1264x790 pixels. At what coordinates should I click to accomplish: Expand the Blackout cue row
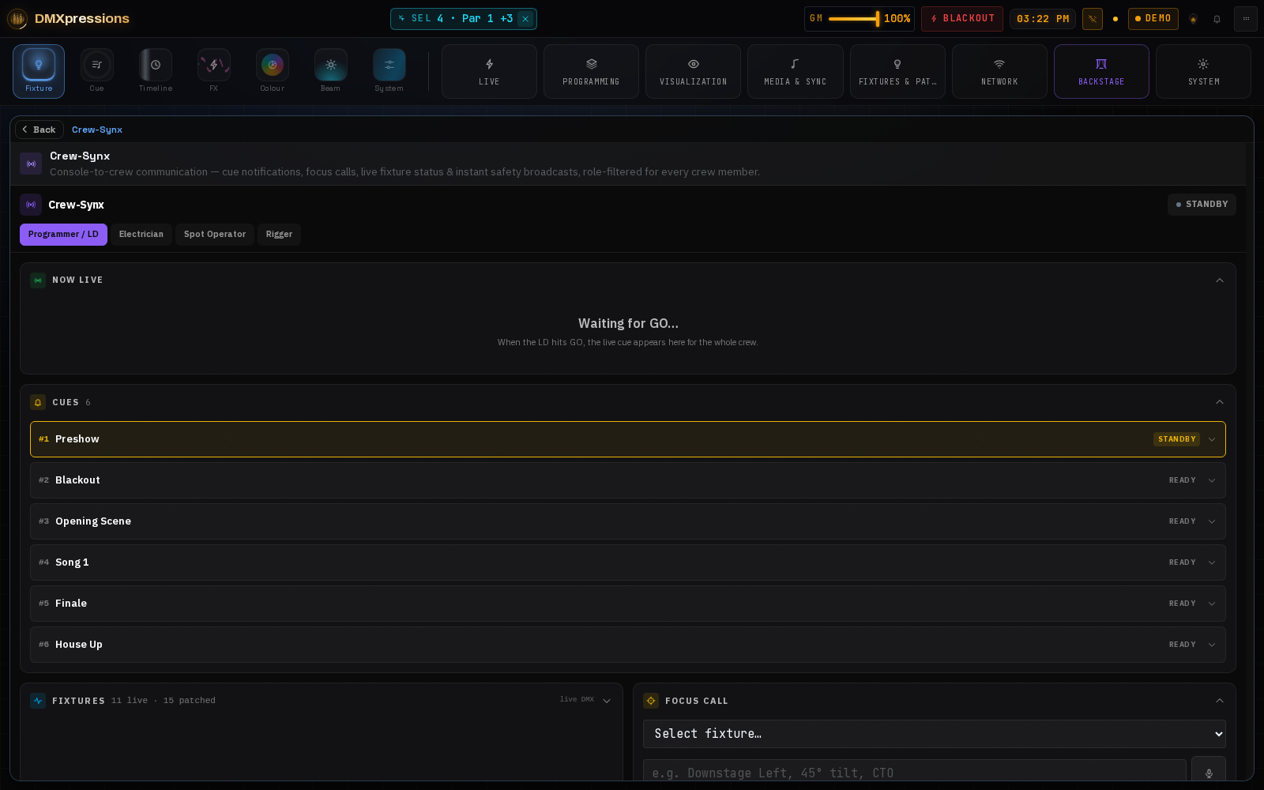(x=1212, y=480)
